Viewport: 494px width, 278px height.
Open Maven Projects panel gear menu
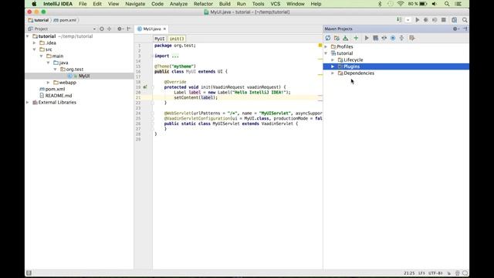pyautogui.click(x=455, y=29)
